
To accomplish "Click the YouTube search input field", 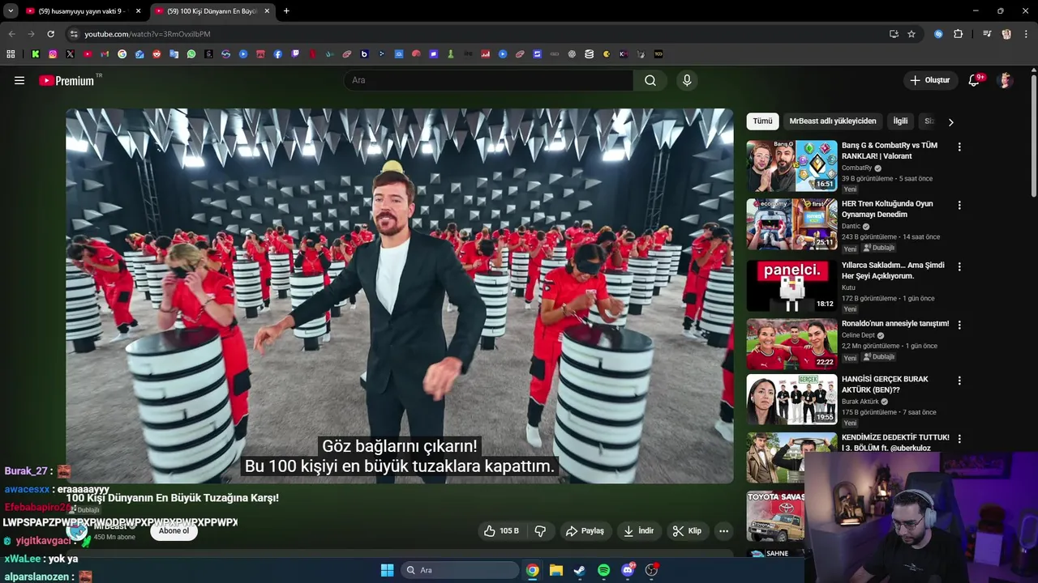I will (x=489, y=80).
